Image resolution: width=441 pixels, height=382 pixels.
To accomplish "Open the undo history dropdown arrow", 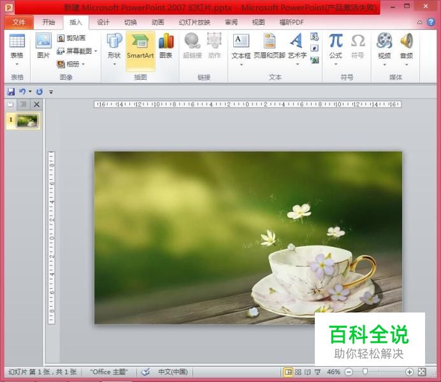I will (x=30, y=91).
